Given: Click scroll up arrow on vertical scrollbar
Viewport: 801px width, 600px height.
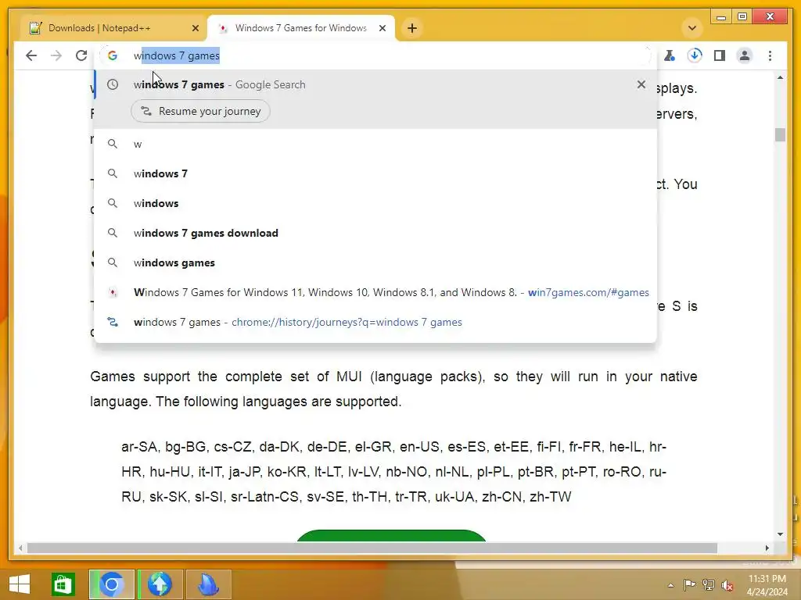Looking at the screenshot, I should click(x=780, y=77).
